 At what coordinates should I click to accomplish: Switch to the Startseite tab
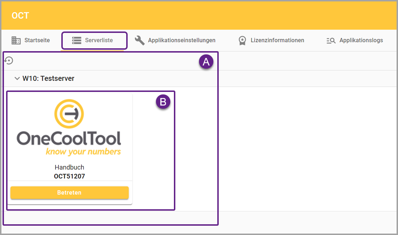tap(37, 40)
